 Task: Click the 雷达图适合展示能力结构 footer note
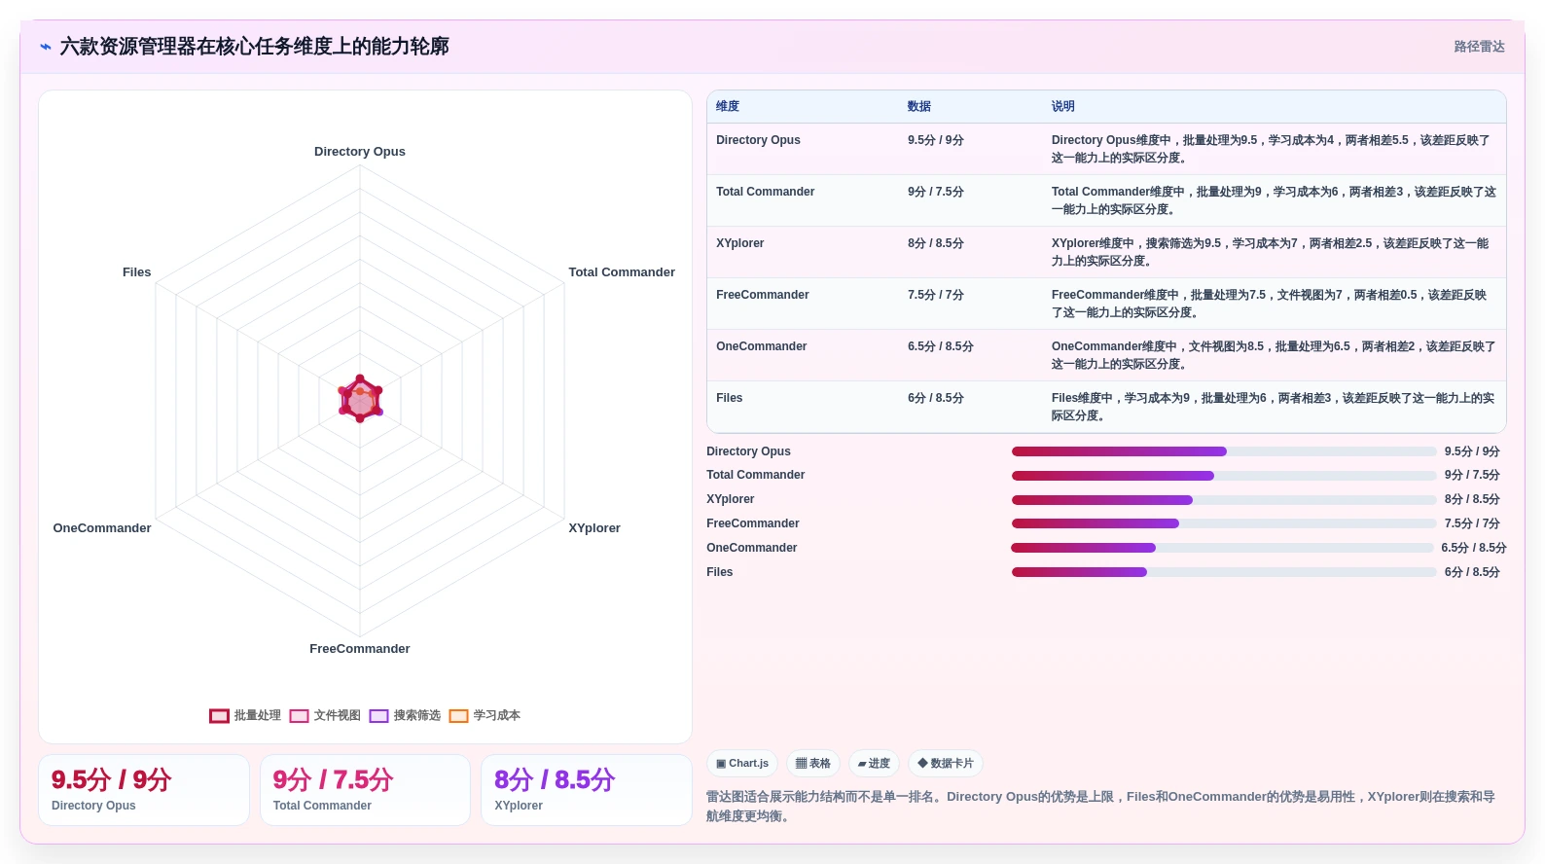(1100, 806)
